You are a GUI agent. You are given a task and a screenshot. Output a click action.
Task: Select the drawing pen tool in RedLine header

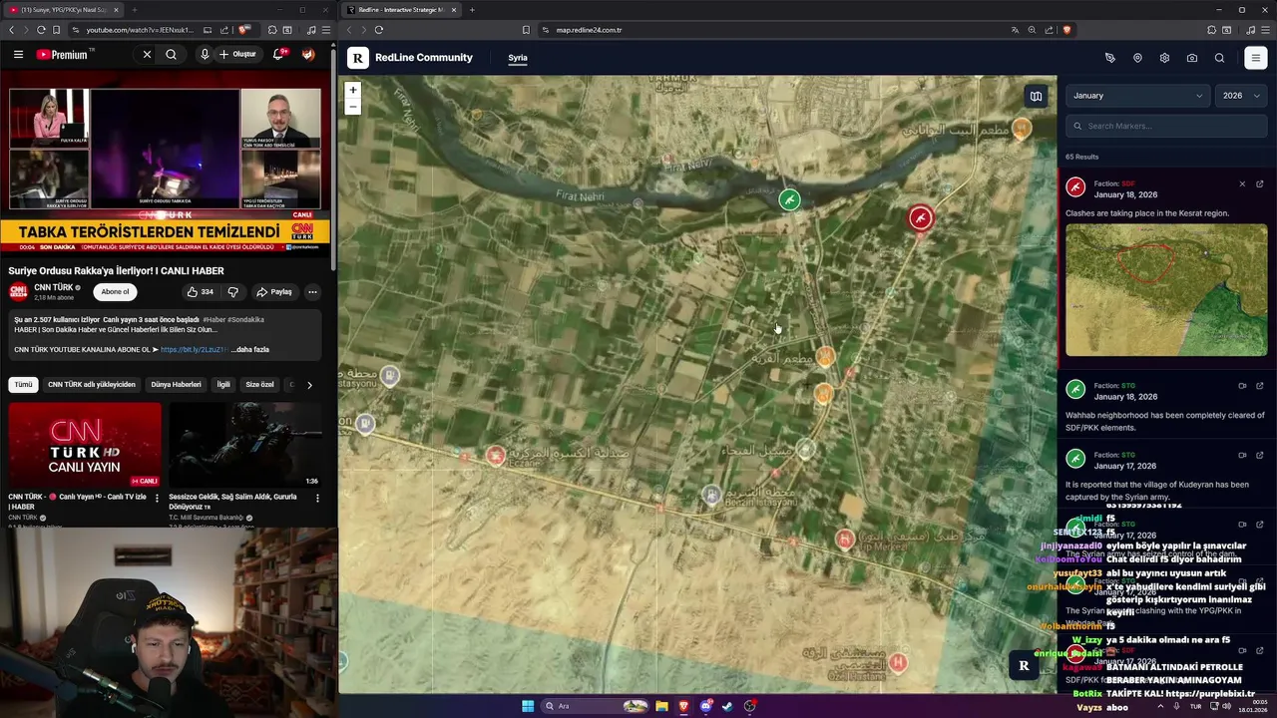1109,58
